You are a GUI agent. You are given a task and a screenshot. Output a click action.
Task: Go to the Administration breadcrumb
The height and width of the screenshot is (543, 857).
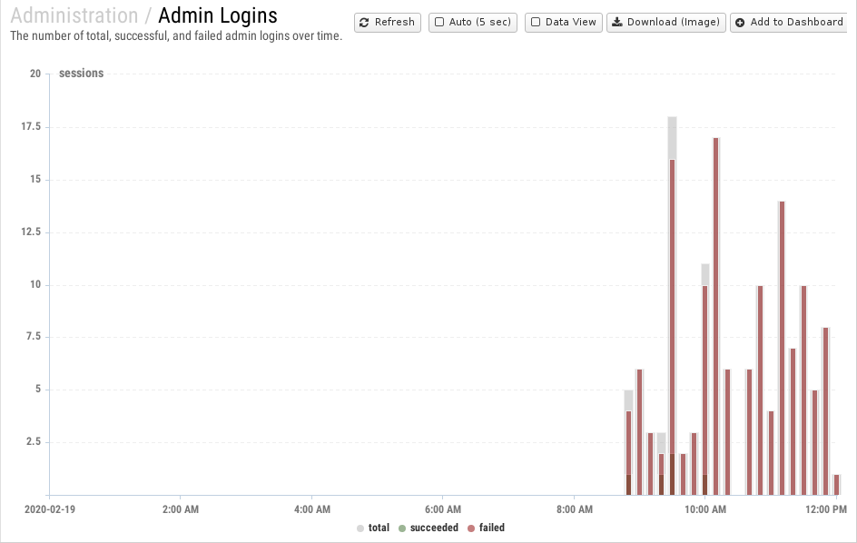click(74, 15)
